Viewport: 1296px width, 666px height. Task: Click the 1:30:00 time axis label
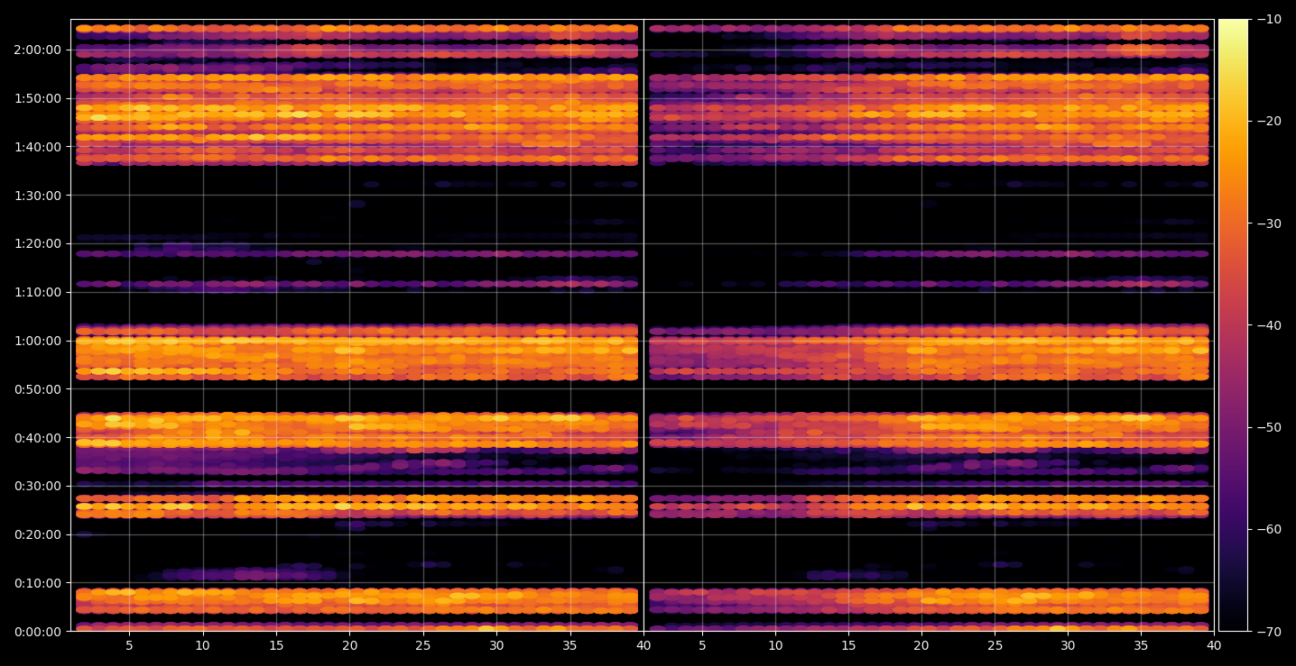[x=37, y=195]
